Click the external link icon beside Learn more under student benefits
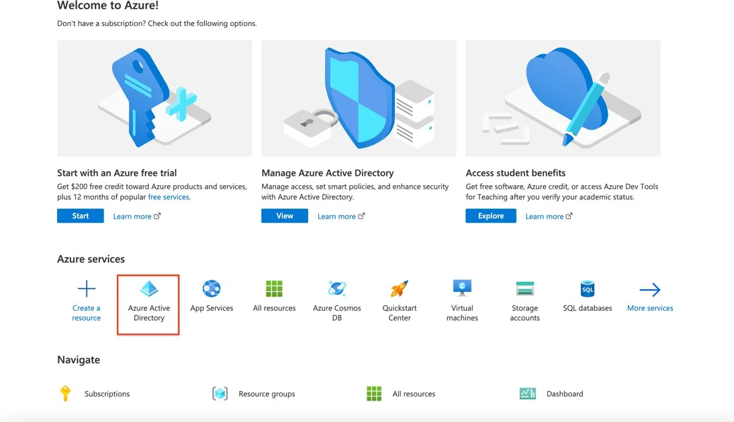 click(x=569, y=216)
